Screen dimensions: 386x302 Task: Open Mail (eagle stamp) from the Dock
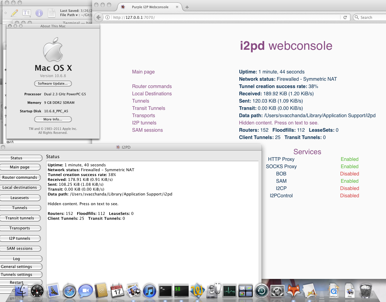53,290
